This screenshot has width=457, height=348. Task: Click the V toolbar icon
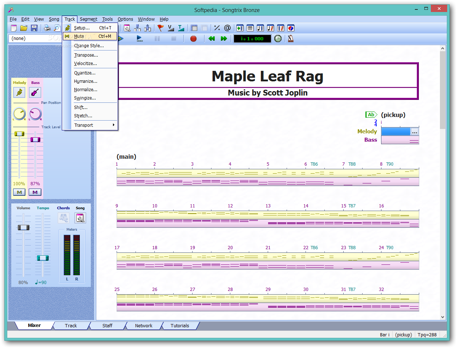click(171, 28)
